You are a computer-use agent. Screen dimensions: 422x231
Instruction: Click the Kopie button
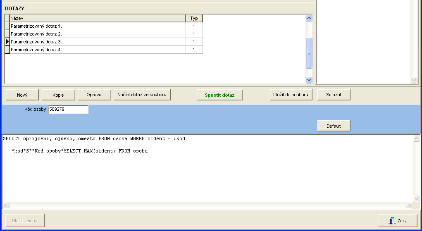pos(58,95)
